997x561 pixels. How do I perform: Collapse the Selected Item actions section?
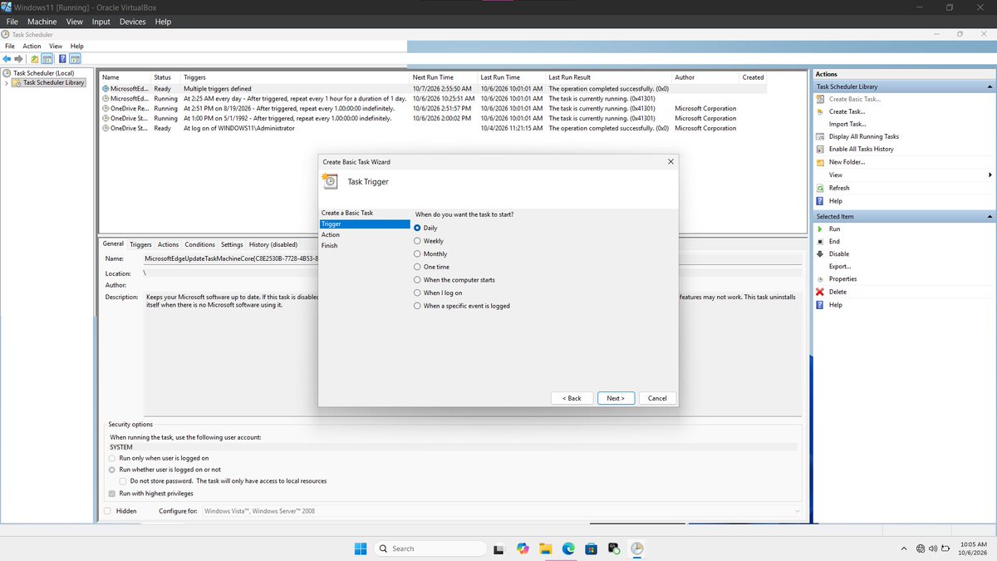(990, 216)
